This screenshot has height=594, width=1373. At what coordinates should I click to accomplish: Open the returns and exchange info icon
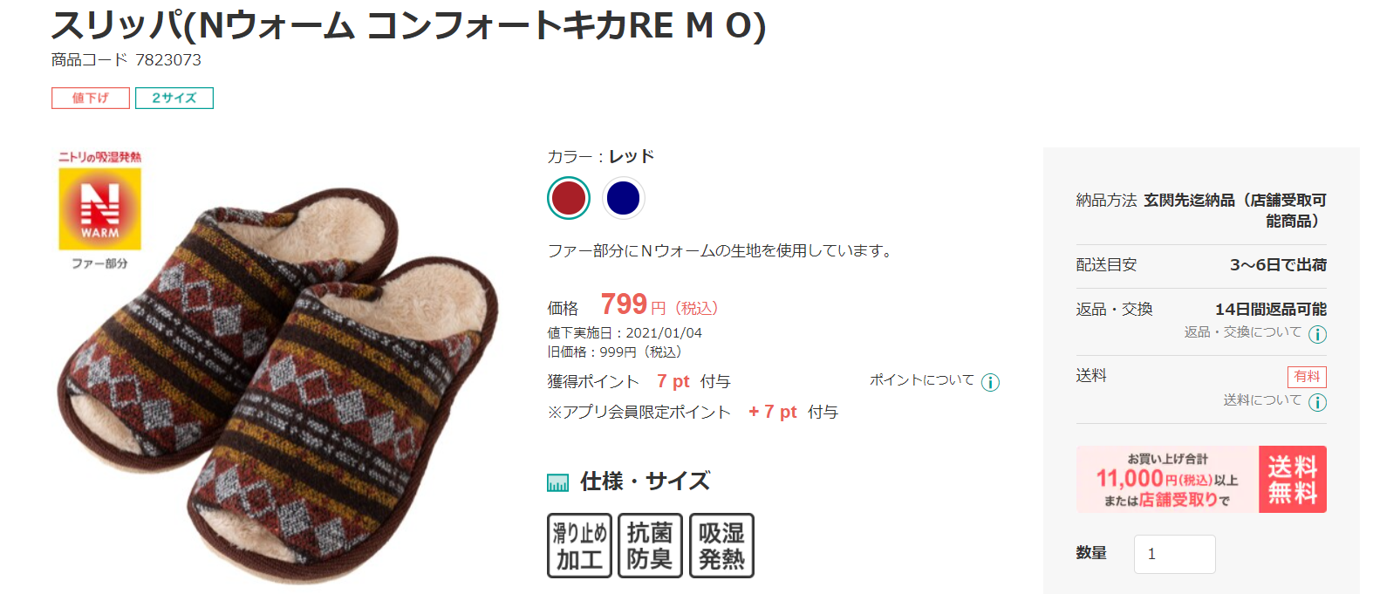coord(1317,334)
